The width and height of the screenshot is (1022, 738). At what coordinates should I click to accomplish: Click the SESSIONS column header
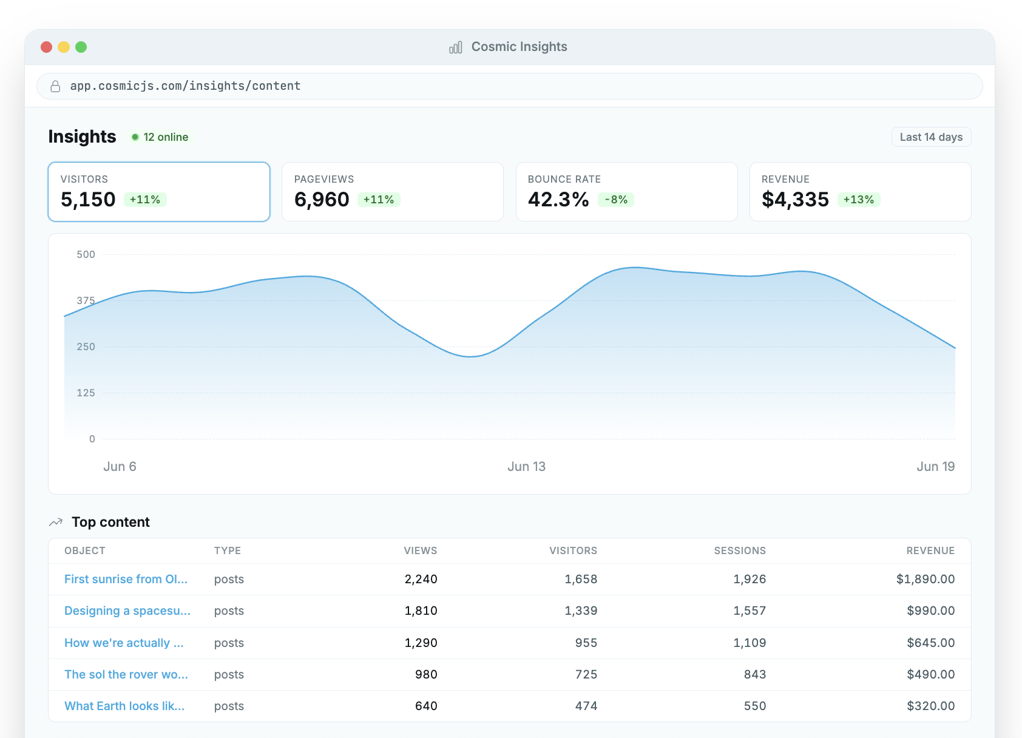coord(740,550)
